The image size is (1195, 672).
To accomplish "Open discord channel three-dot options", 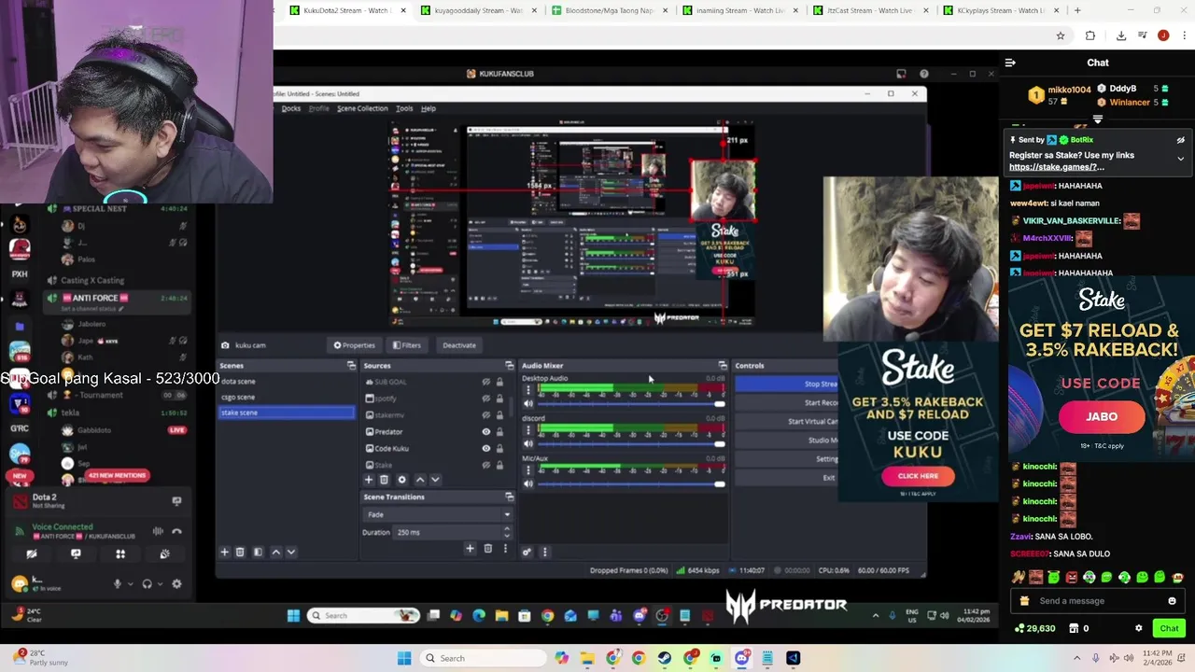I will pyautogui.click(x=527, y=431).
